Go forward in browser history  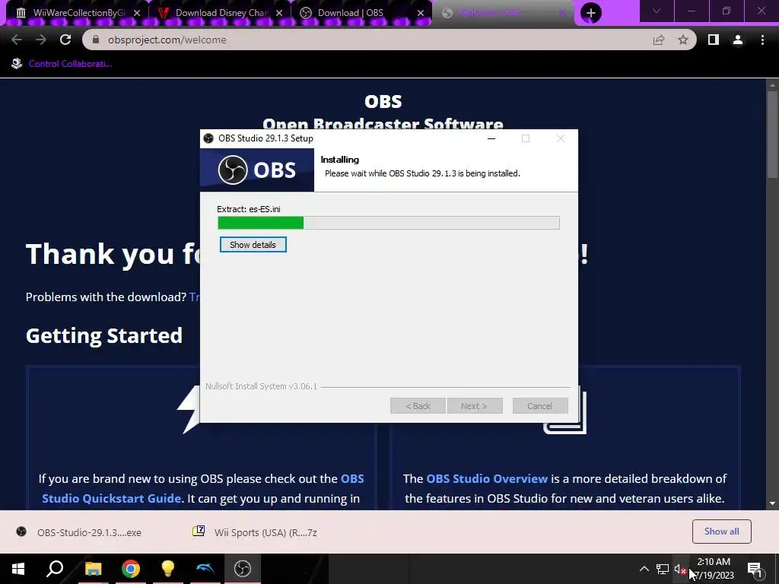[41, 40]
